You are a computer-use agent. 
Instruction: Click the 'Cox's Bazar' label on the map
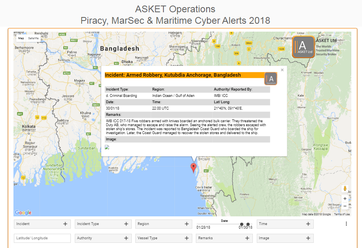pyautogui.click(x=203, y=187)
